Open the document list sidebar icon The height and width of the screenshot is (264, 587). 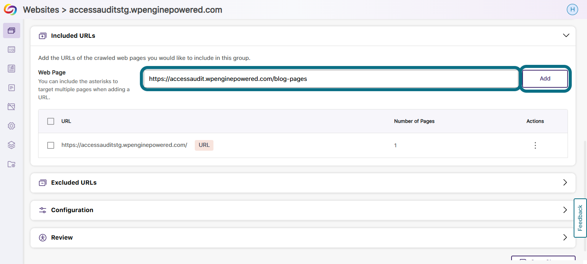pyautogui.click(x=11, y=88)
